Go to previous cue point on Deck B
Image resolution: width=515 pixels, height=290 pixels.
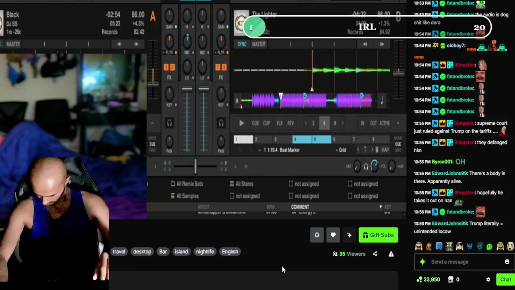[358, 150]
